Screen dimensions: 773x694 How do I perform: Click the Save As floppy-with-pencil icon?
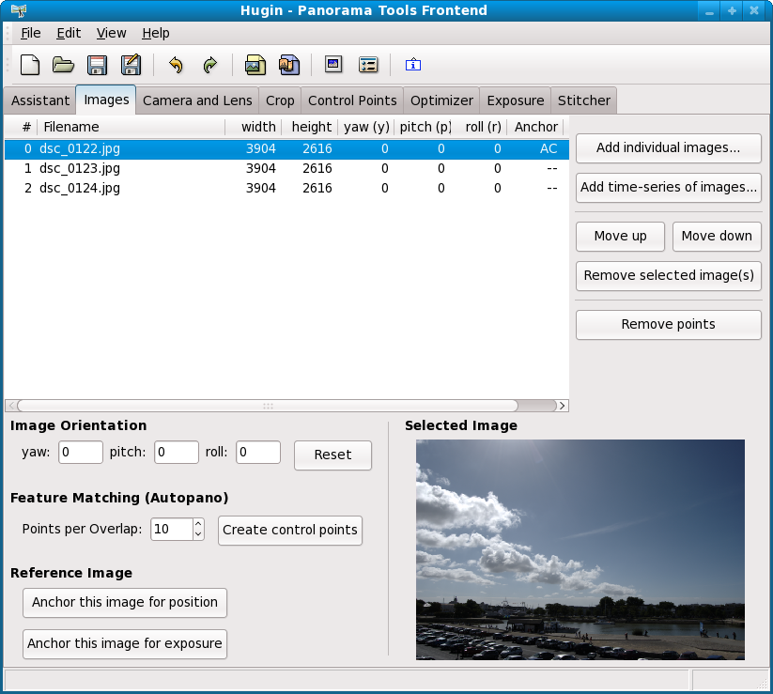click(x=131, y=65)
